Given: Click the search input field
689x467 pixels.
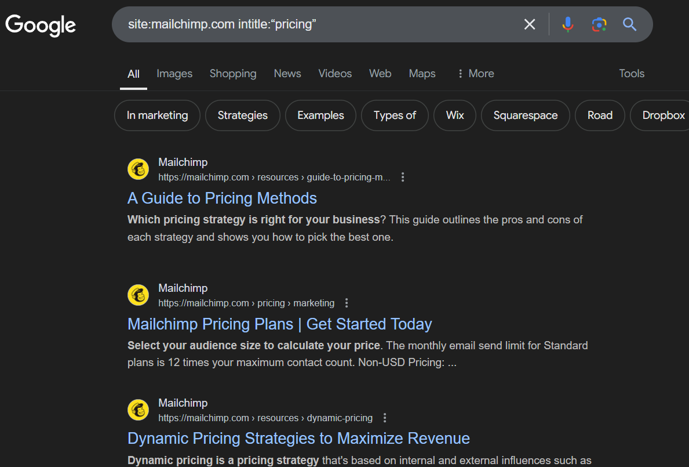Looking at the screenshot, I should pyautogui.click(x=321, y=24).
